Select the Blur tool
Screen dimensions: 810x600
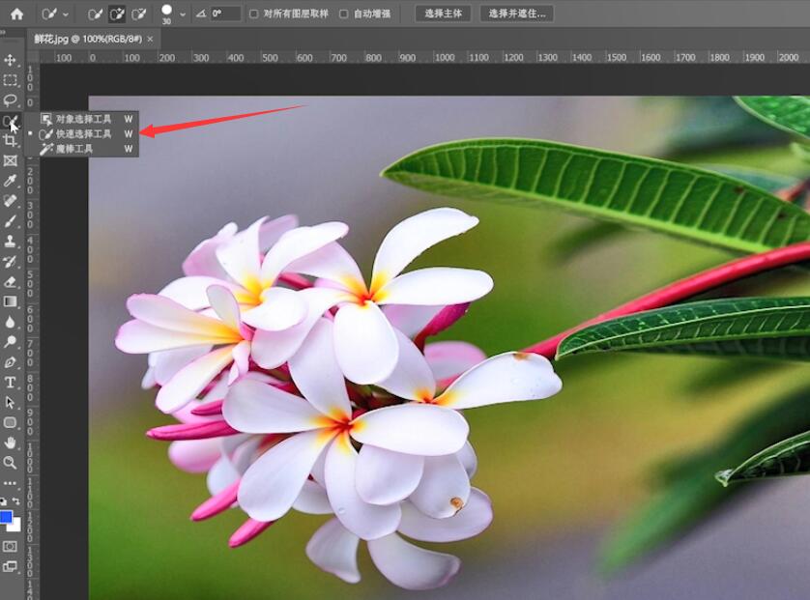(10, 322)
